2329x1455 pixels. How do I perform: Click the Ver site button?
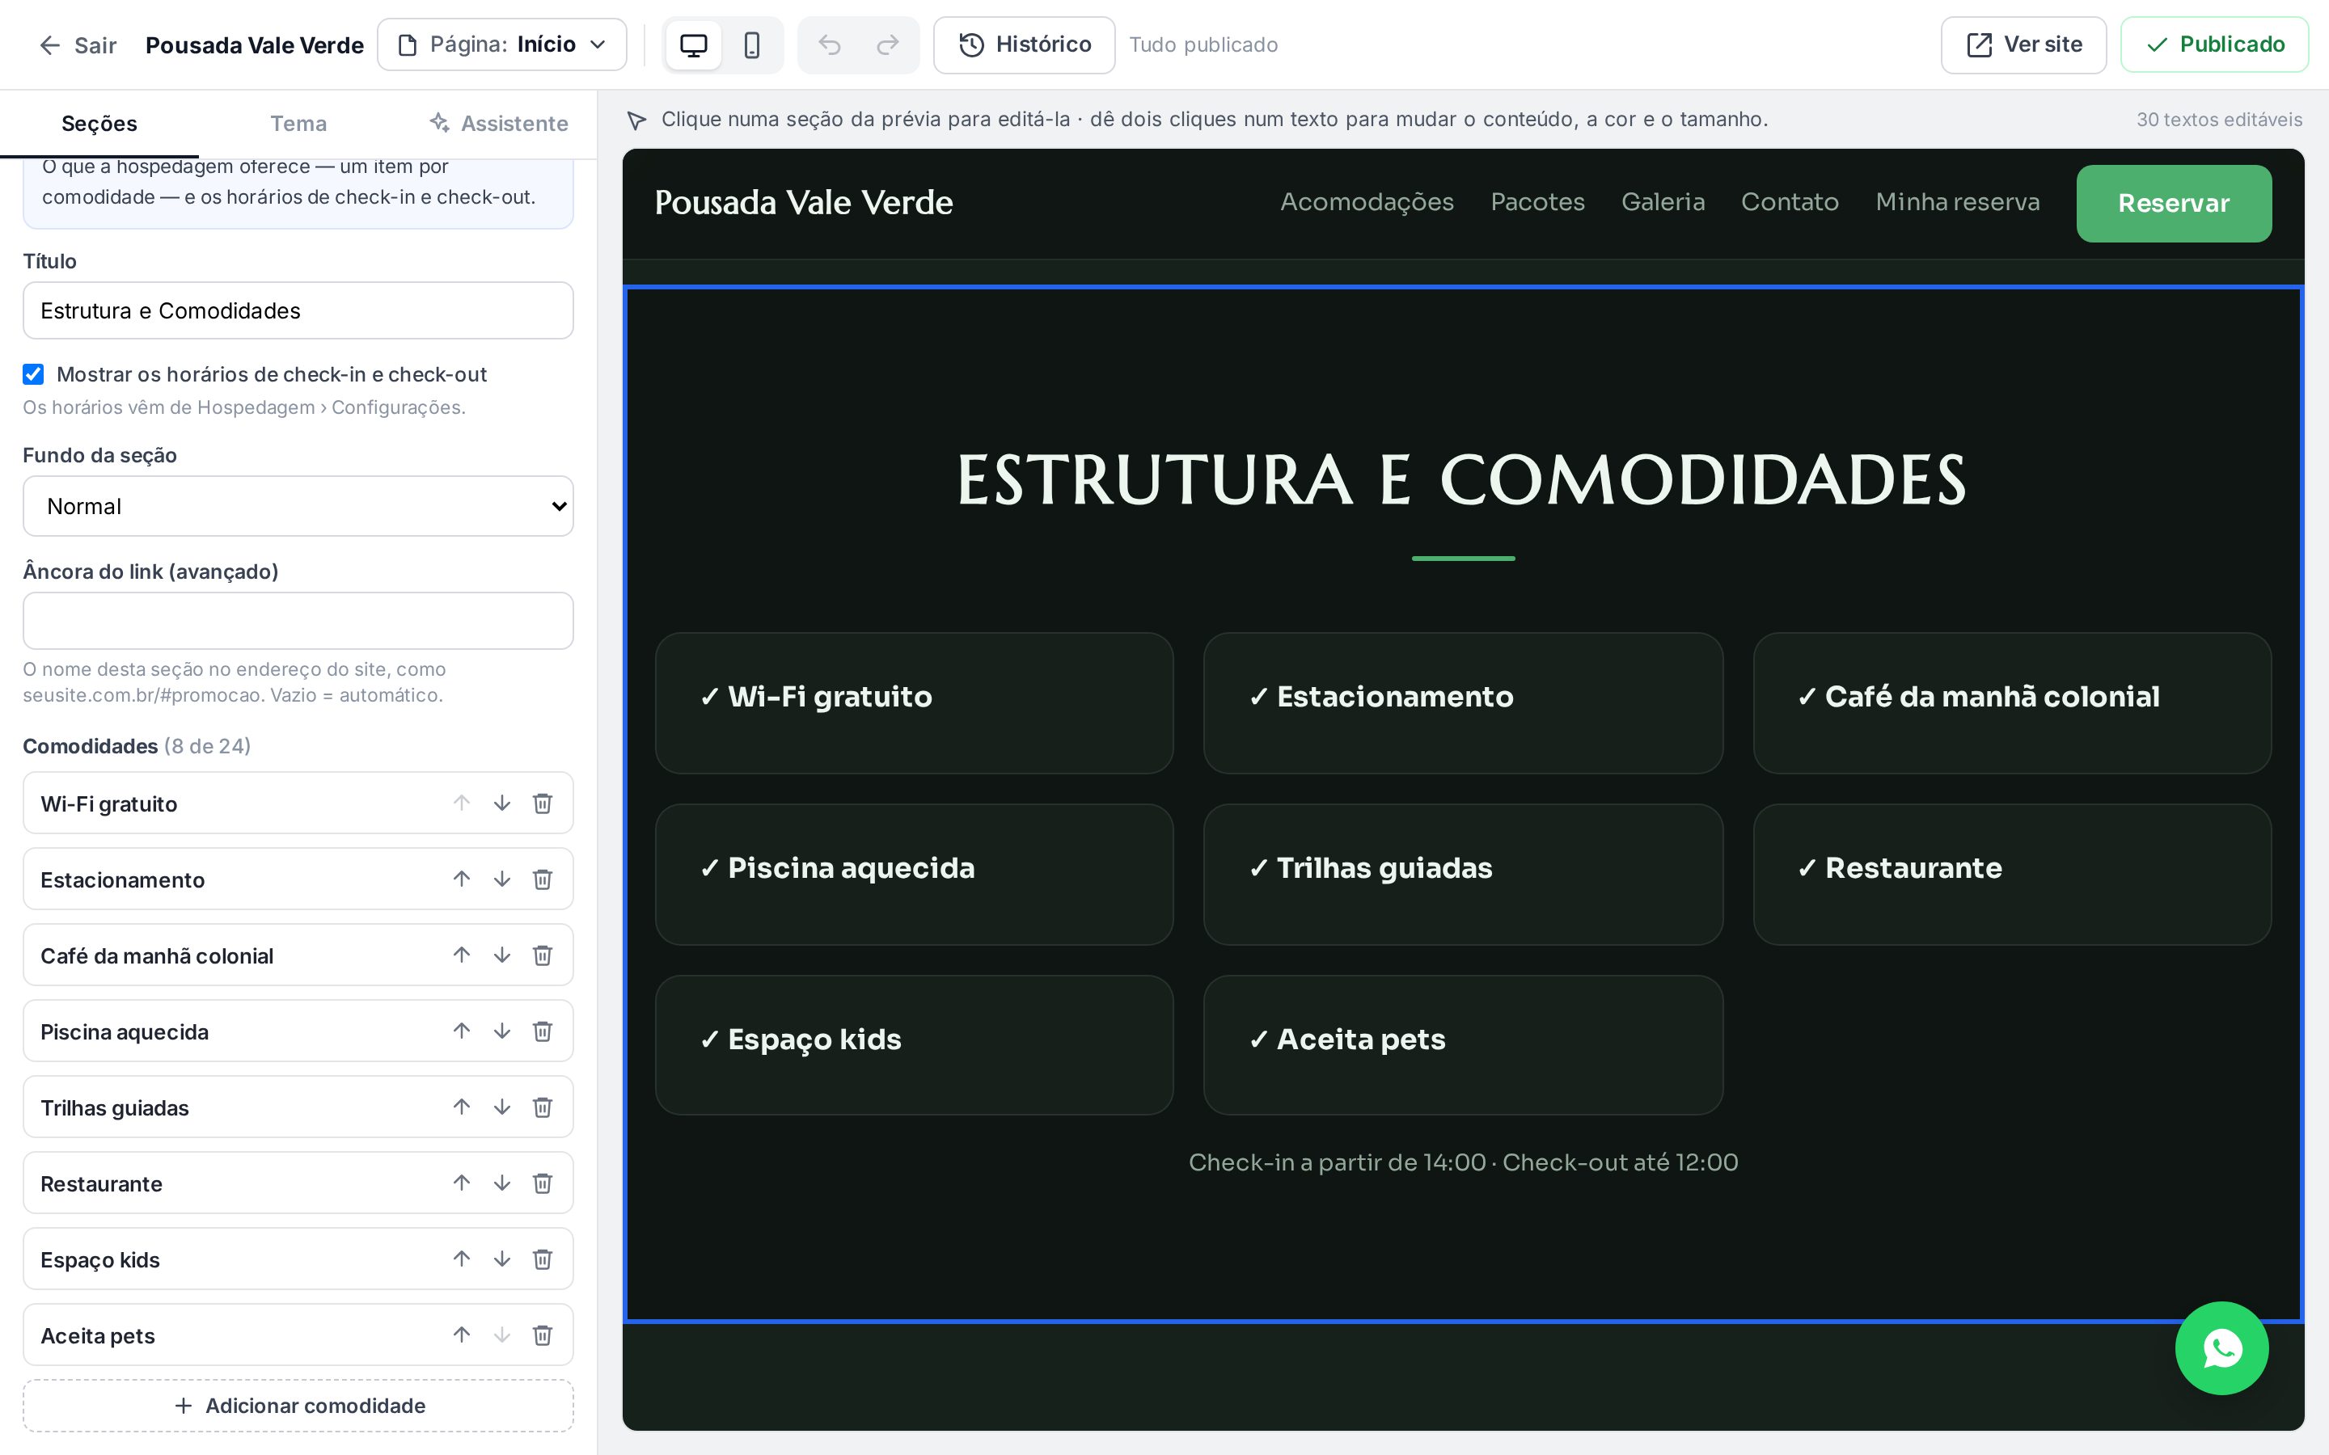tap(2023, 44)
